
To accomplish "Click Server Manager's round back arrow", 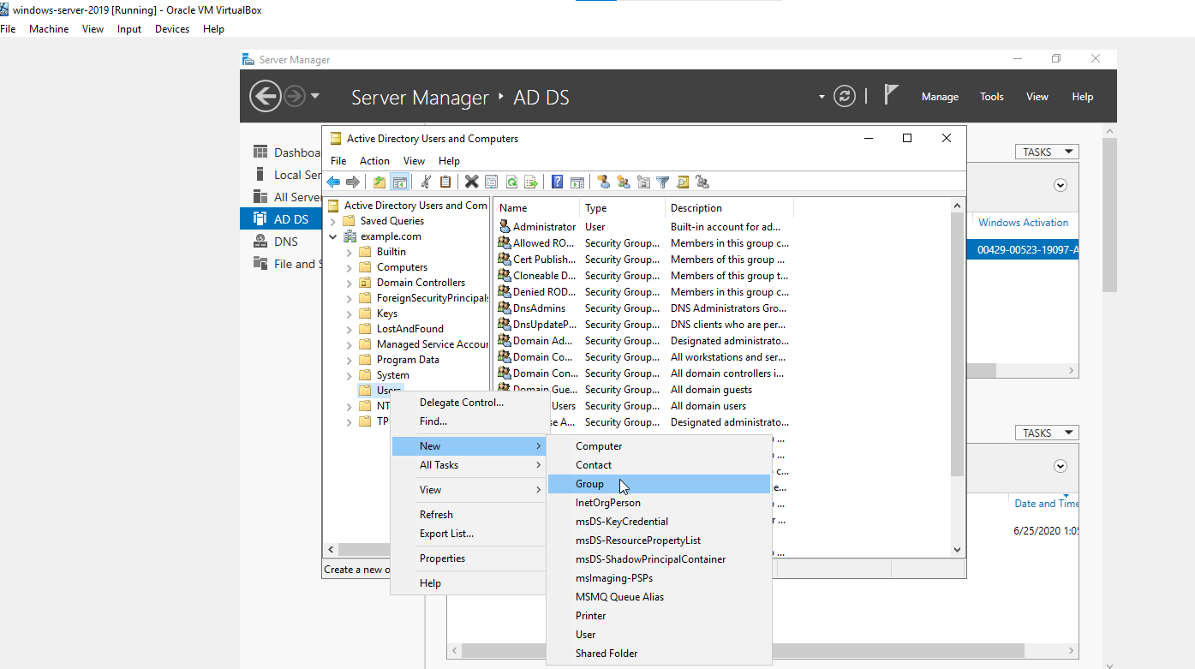I will pyautogui.click(x=266, y=96).
